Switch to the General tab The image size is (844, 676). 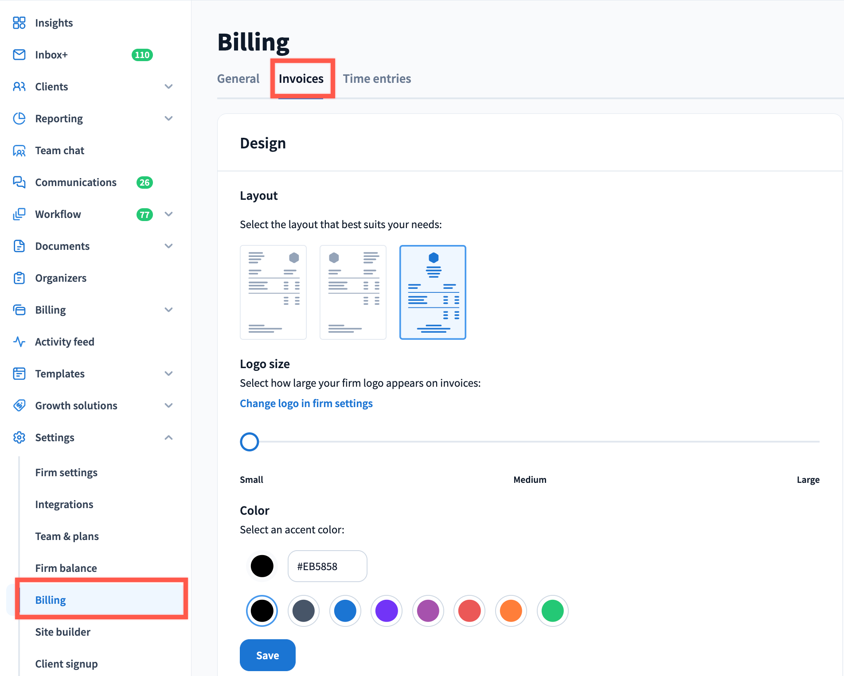(238, 79)
